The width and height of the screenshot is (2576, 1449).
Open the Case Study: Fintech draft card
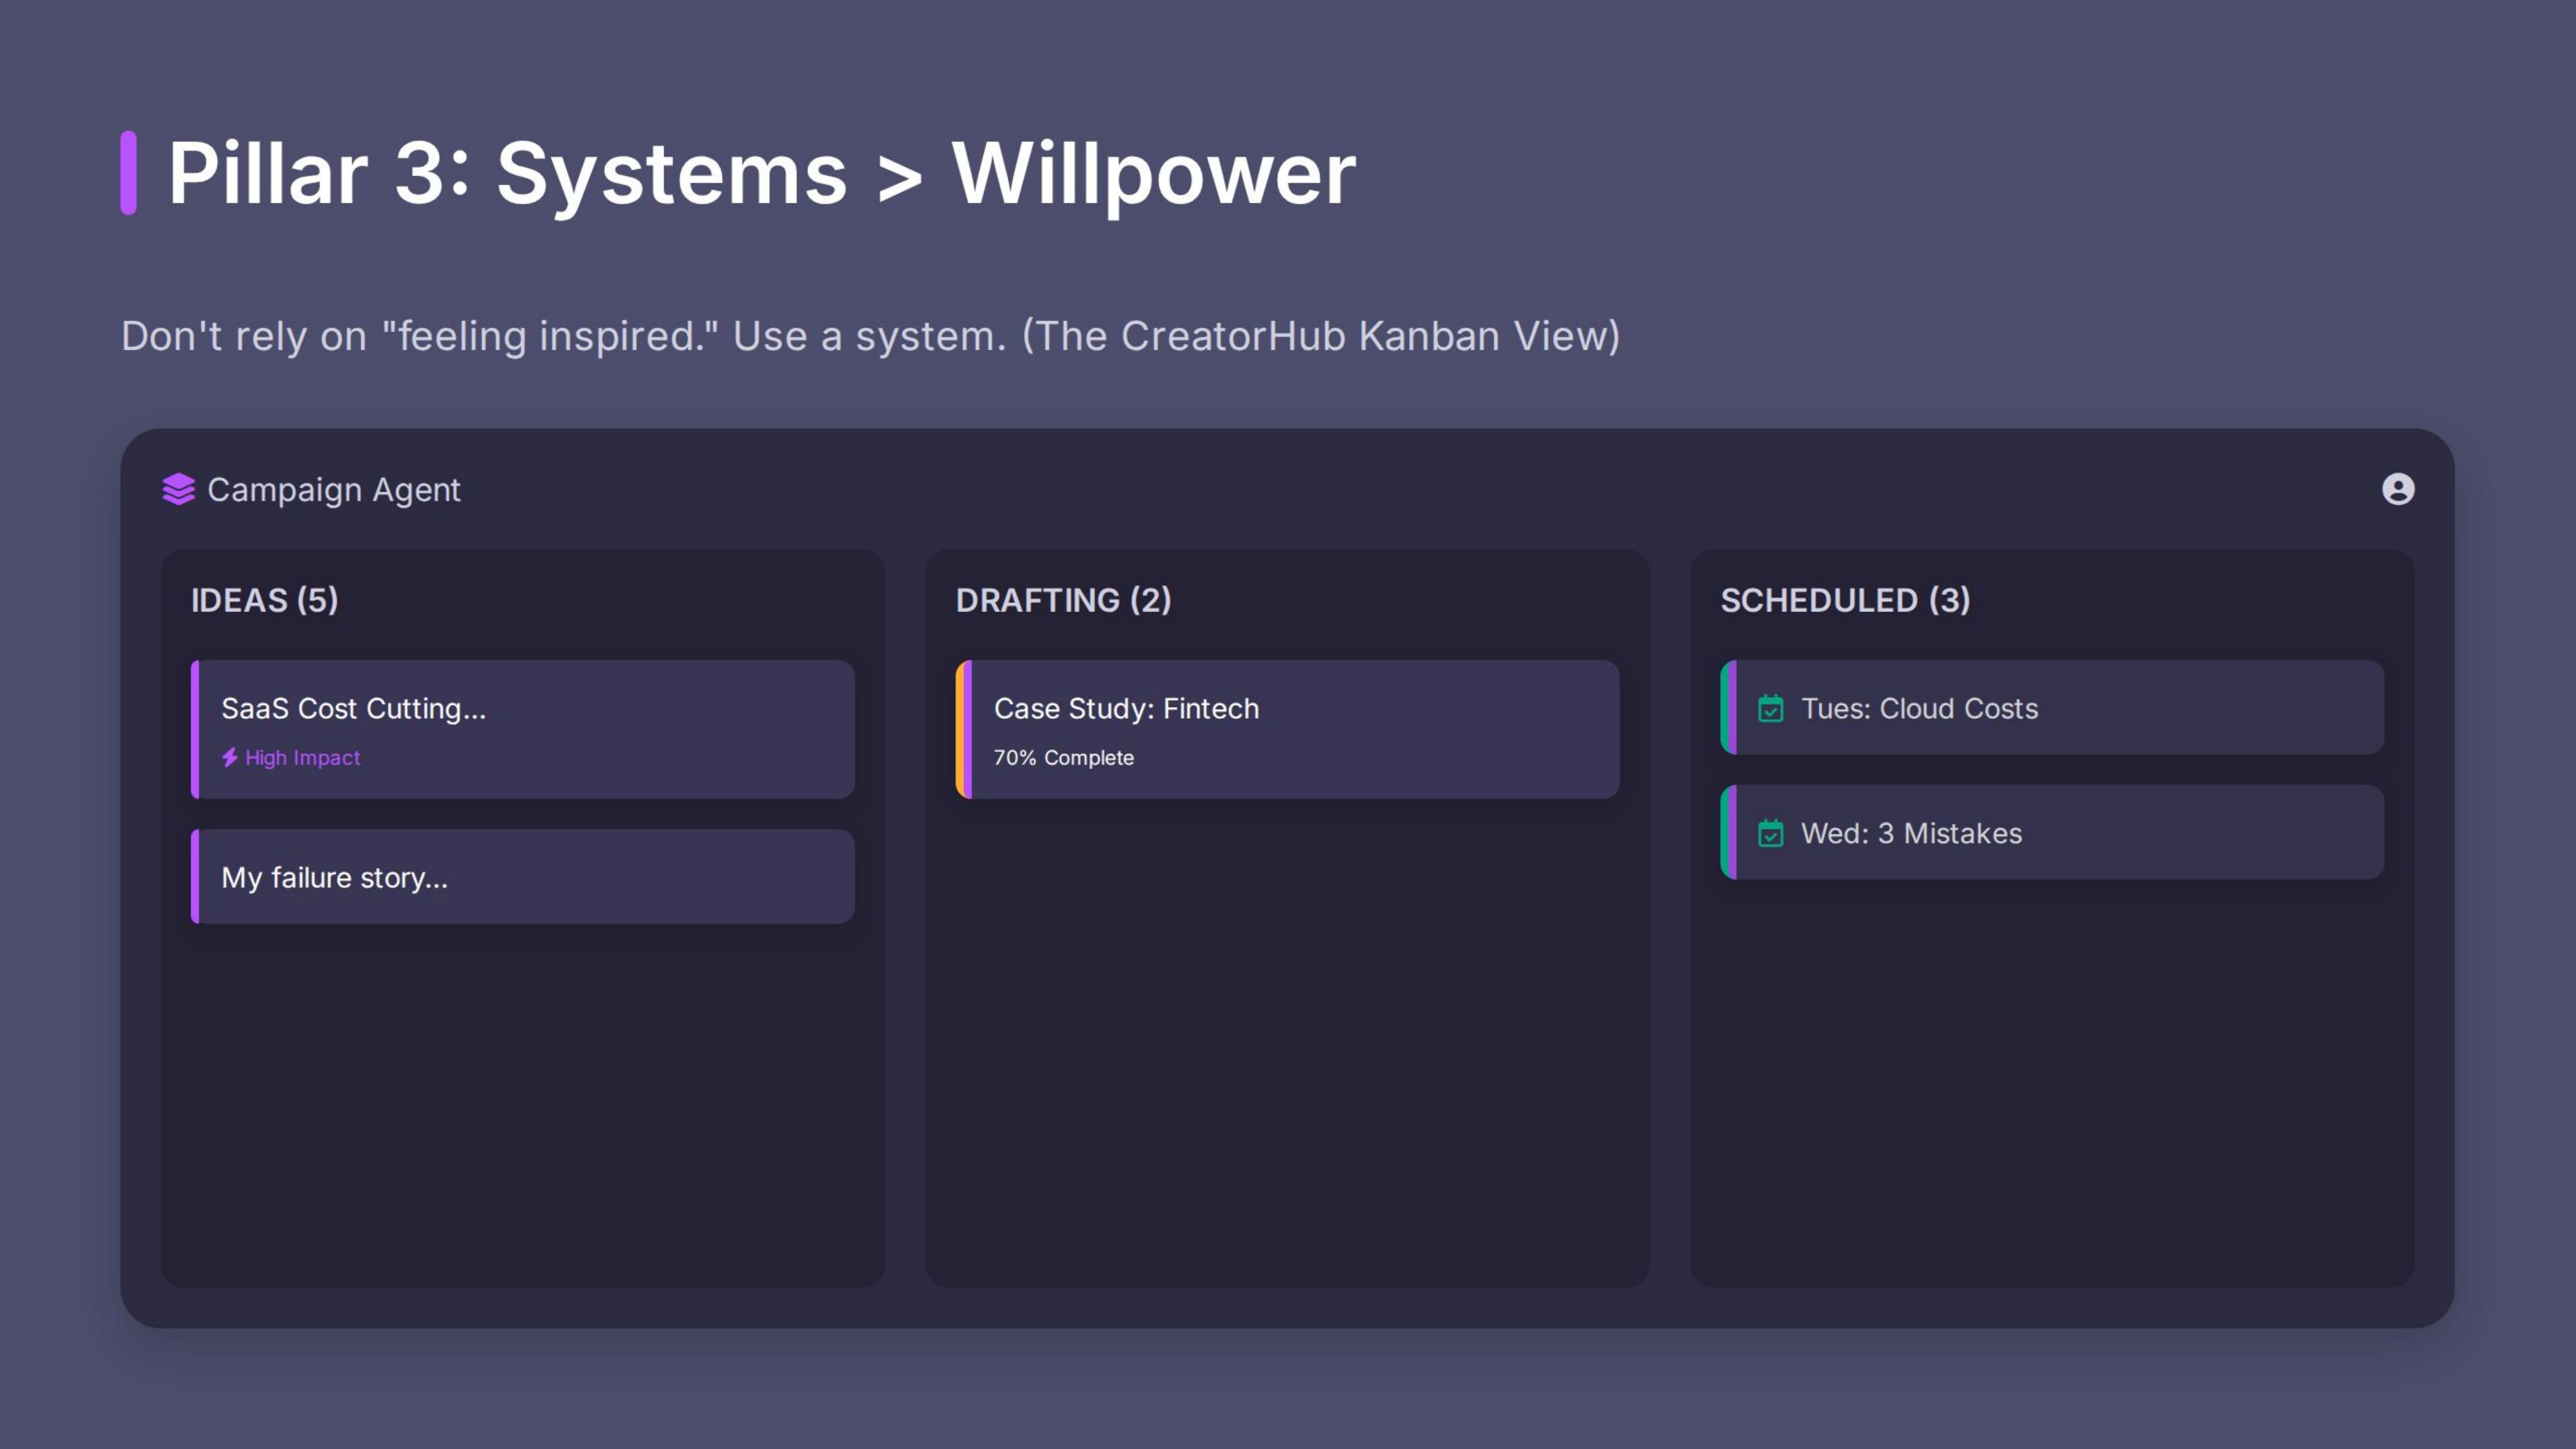[1287, 729]
